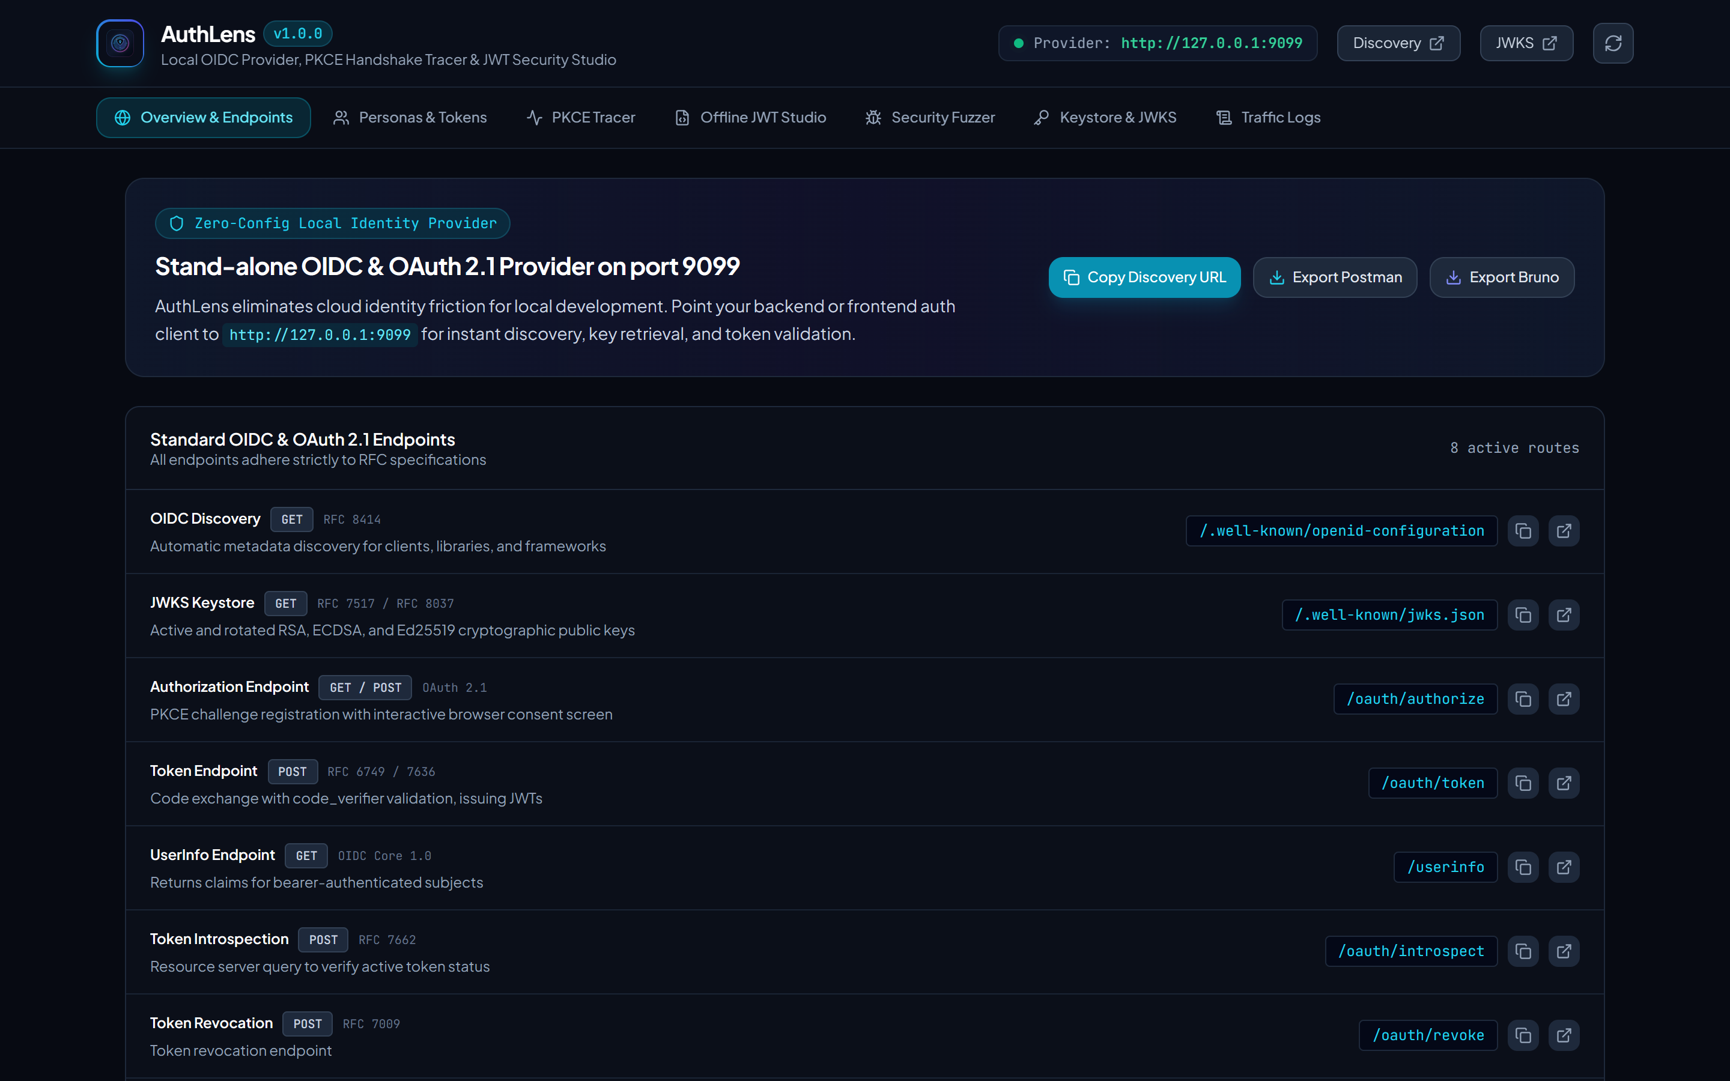Open /userinfo endpoint externally

[1564, 867]
